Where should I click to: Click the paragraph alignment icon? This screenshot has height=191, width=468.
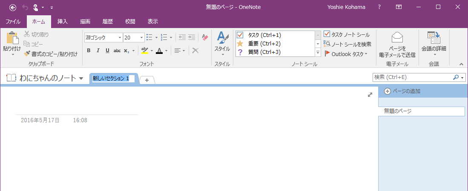178,51
